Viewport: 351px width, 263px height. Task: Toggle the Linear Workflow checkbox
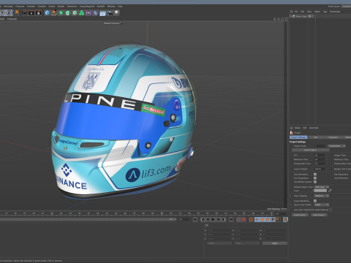[x=315, y=201]
